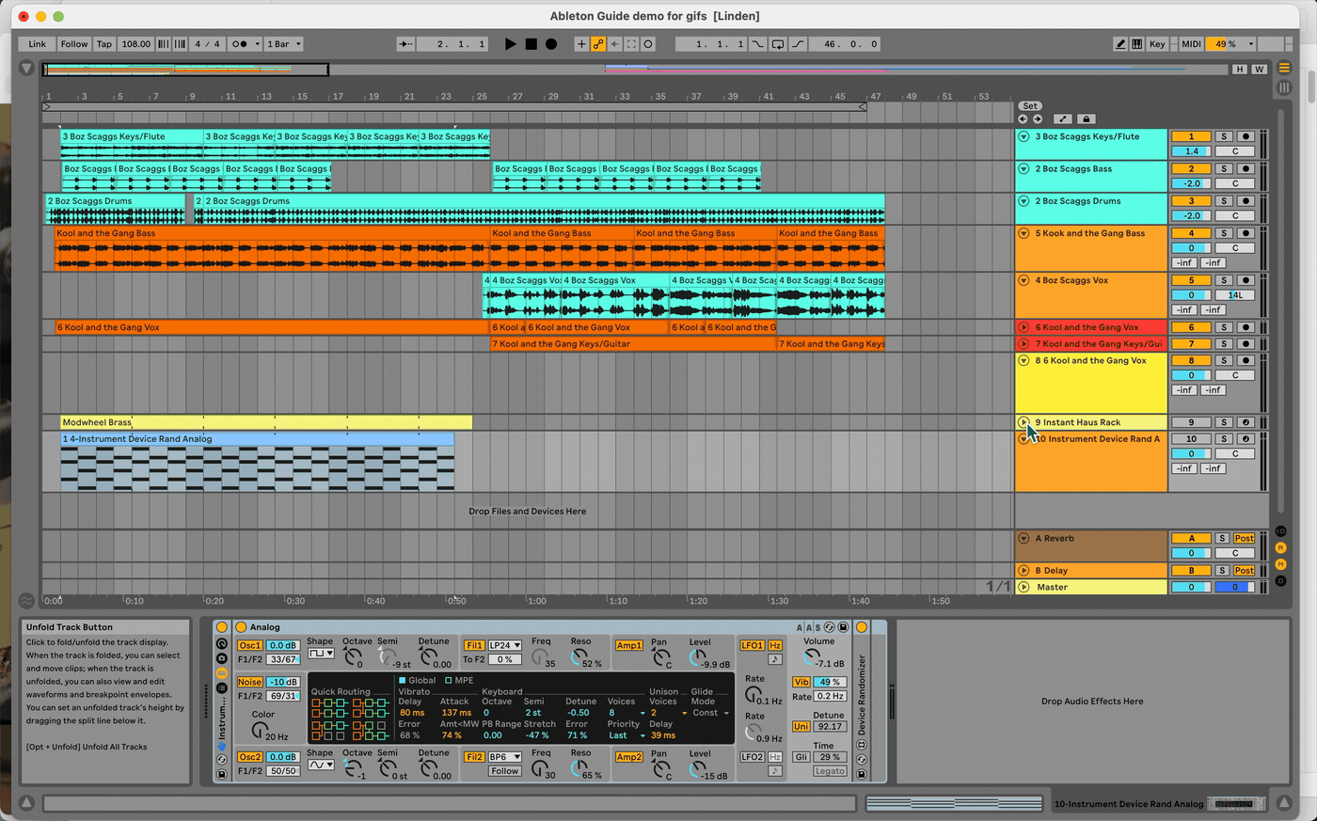Click the Analog Hot-Swap preset icon
1317x821 pixels.
(x=830, y=627)
